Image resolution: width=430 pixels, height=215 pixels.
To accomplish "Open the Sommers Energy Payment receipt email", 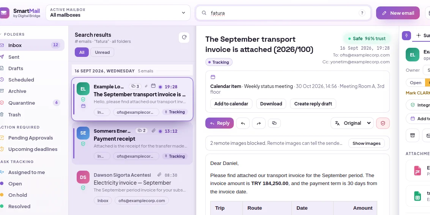I will (132, 143).
